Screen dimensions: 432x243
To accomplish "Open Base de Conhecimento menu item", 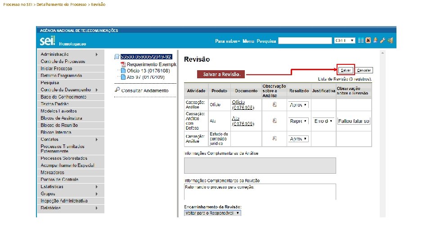I will (x=71, y=97).
